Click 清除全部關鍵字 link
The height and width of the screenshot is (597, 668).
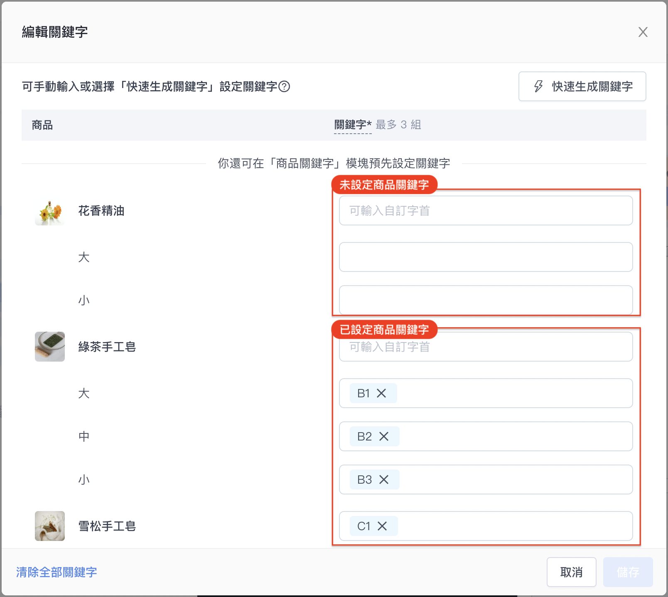click(x=56, y=572)
